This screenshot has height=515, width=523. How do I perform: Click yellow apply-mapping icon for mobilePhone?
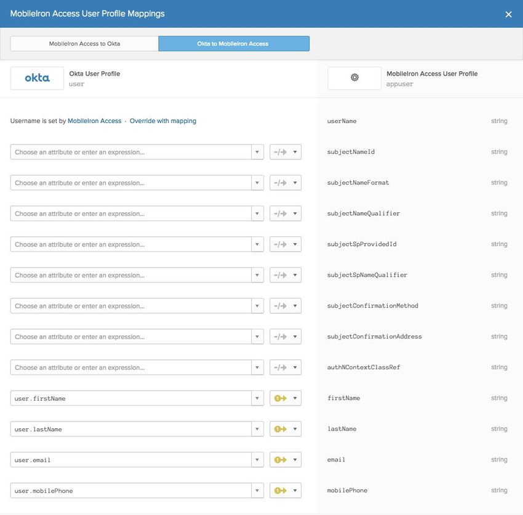click(280, 490)
